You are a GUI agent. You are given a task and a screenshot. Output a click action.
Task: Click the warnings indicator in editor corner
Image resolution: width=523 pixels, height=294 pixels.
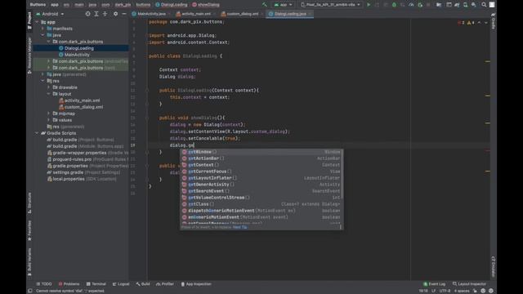pos(471,23)
